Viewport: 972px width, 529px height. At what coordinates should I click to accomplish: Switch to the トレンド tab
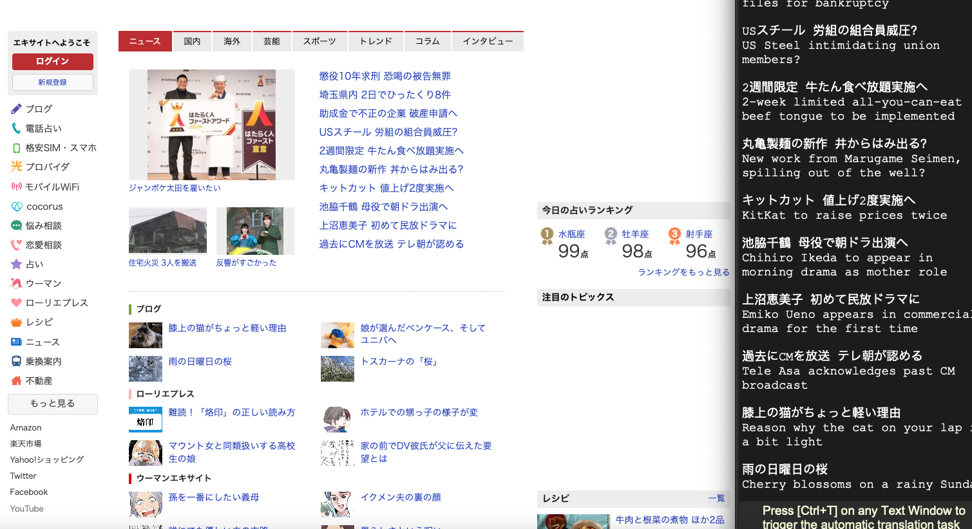[x=376, y=41]
